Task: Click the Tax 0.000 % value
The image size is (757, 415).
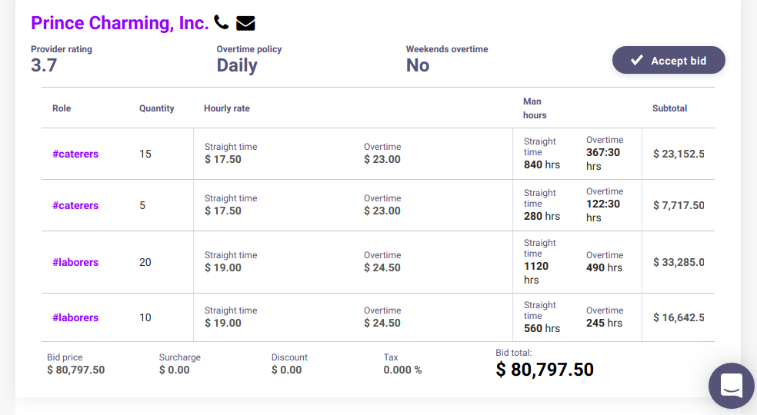Action: (402, 370)
